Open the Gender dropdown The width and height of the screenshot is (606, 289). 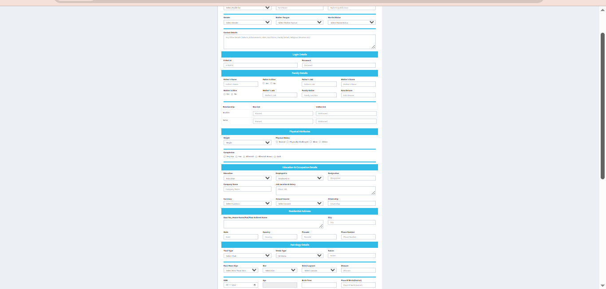[247, 23]
